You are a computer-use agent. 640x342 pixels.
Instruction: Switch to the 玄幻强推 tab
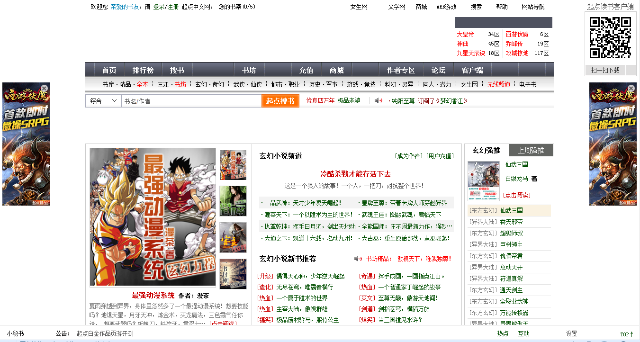487,150
